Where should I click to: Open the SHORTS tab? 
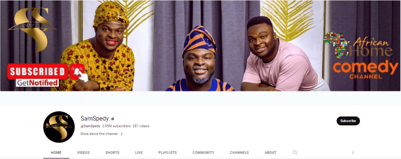pos(112,153)
